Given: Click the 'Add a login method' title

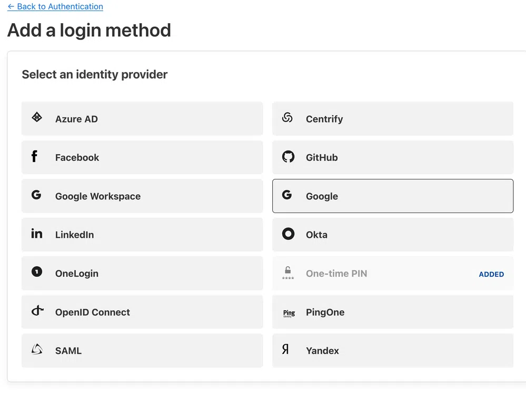Looking at the screenshot, I should click(89, 30).
